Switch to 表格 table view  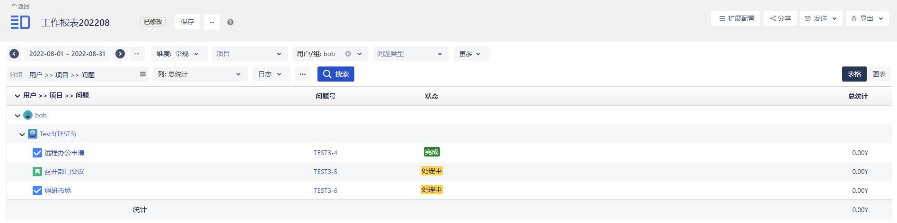pos(854,74)
